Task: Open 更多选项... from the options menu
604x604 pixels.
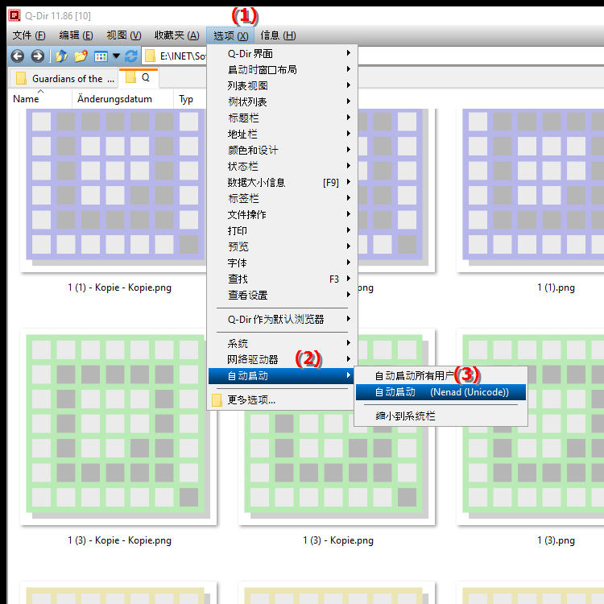Action: 282,400
